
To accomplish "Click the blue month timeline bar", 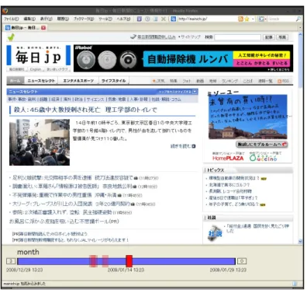I will pyautogui.click(x=126, y=261).
